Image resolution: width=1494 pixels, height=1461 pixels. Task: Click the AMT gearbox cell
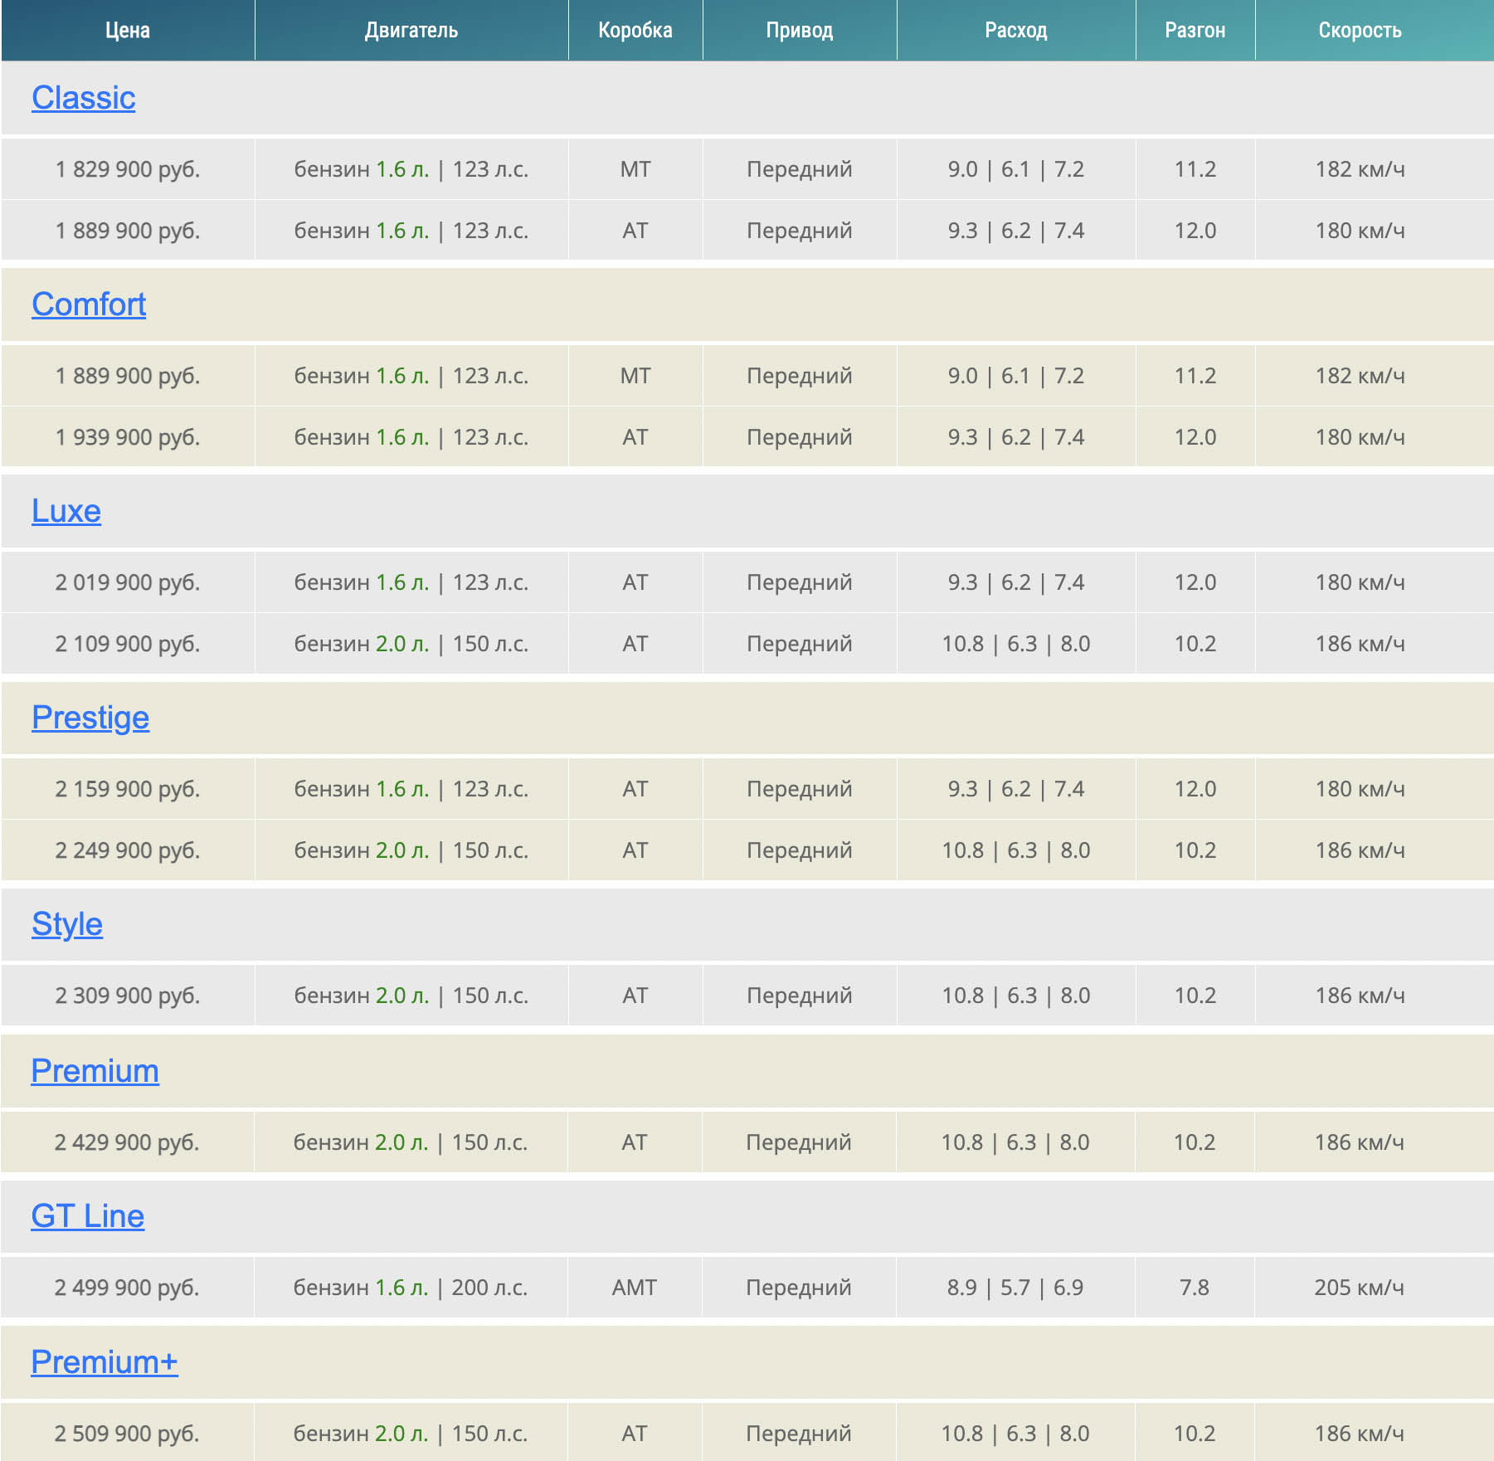pos(635,1288)
